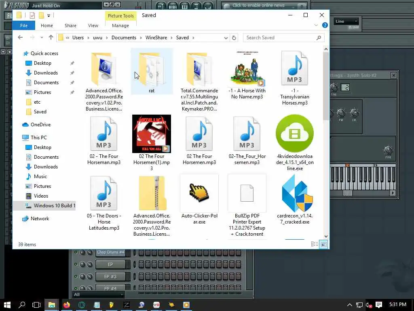Open the etc folder in navigation pane
The height and width of the screenshot is (311, 414).
[x=37, y=102]
